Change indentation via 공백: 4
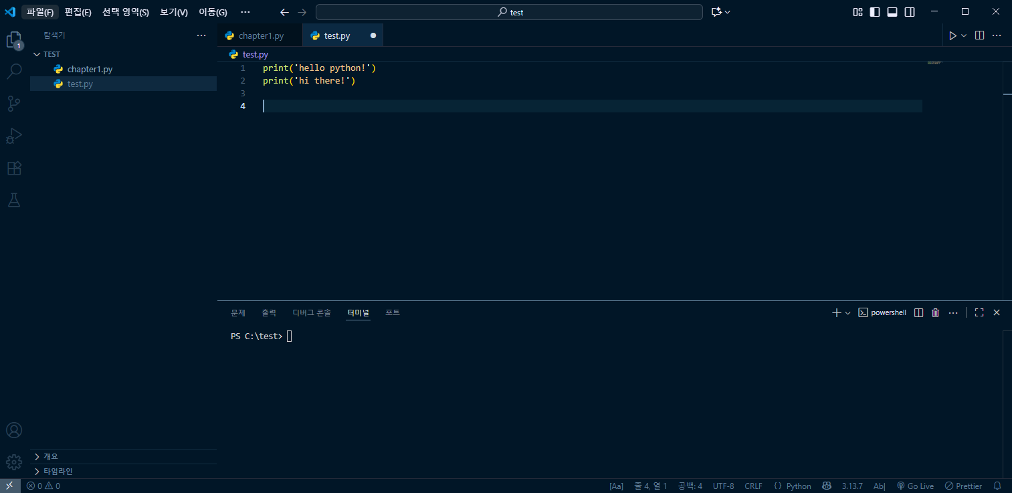Viewport: 1012px width, 493px height. 690,486
